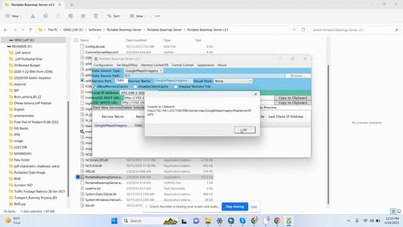Open the Sort dropdown in Explorer

[x=115, y=16]
